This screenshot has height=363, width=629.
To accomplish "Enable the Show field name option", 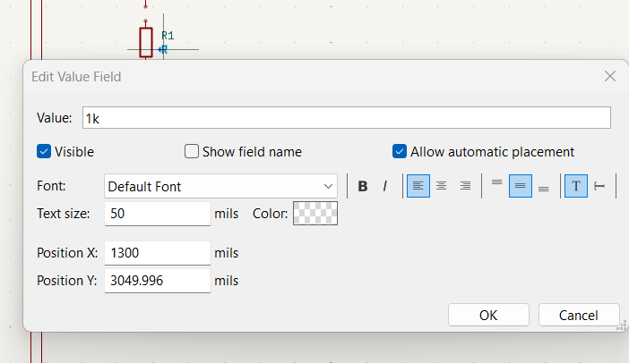I will click(x=192, y=152).
